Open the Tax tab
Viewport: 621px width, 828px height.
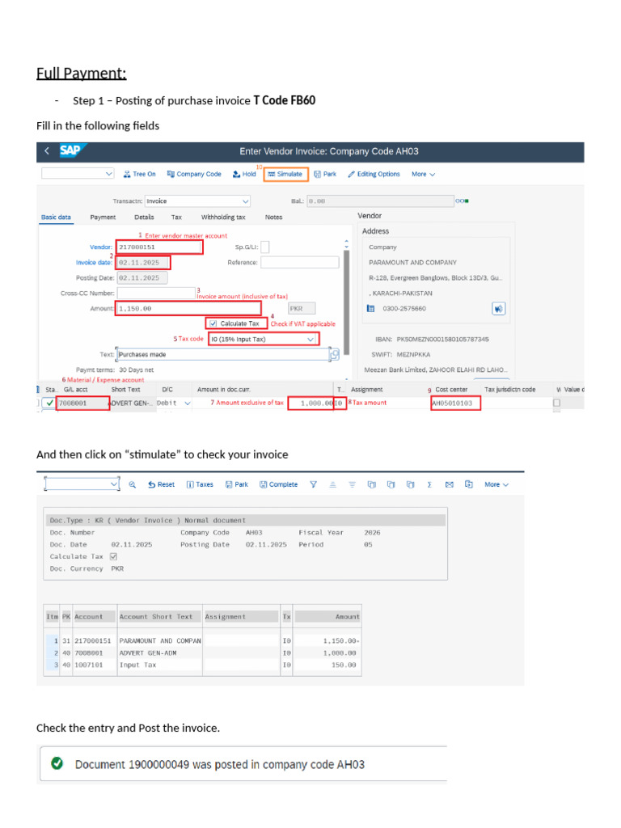176,217
